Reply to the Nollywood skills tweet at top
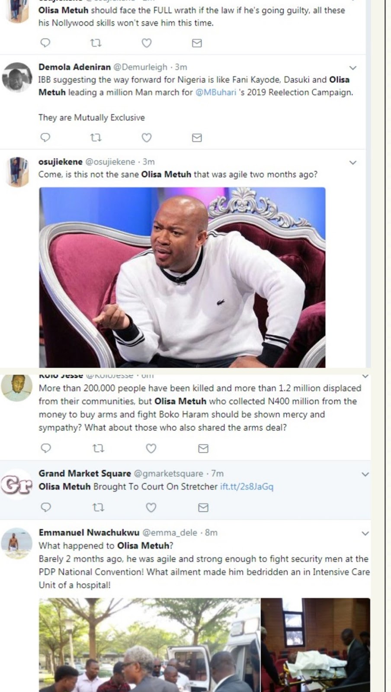Image resolution: width=391 pixels, height=692 pixels. tap(45, 43)
